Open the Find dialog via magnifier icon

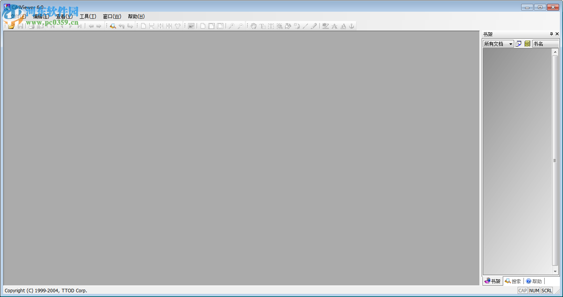(x=113, y=26)
